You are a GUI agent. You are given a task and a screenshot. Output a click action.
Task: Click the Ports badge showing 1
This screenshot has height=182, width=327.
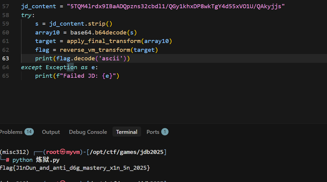click(x=165, y=132)
